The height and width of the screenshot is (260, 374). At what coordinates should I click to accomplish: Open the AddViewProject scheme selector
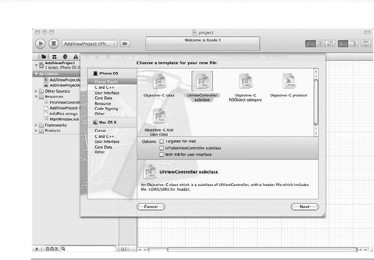pos(90,44)
